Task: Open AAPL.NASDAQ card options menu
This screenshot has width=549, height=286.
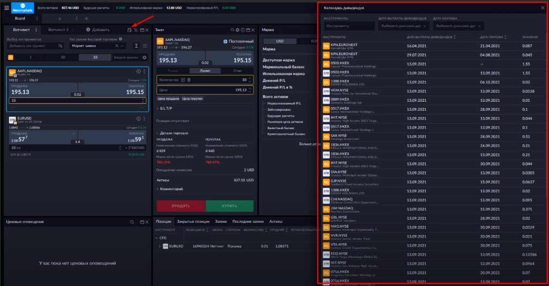Action: pos(144,71)
